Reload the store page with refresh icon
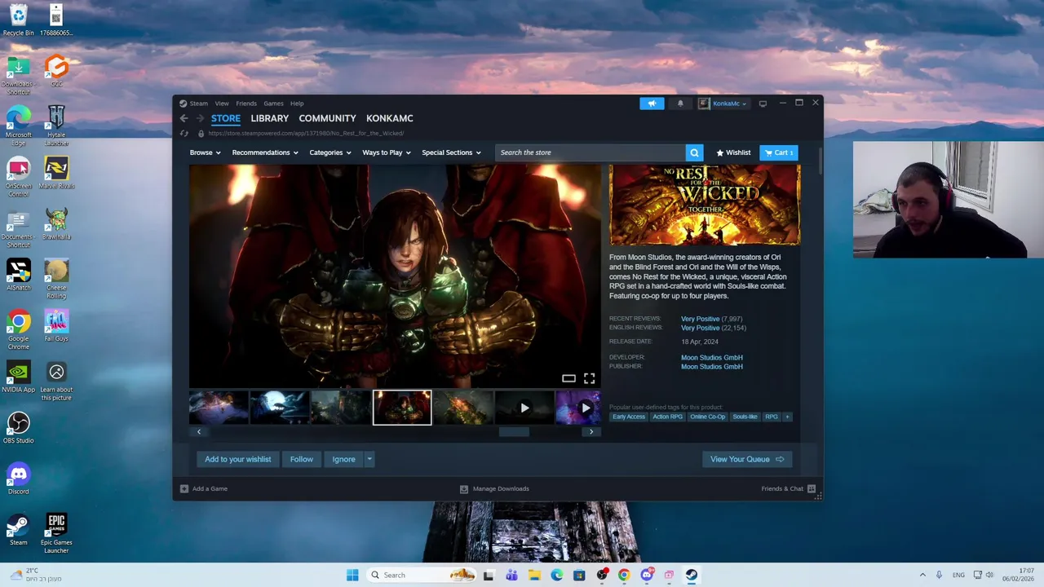This screenshot has height=587, width=1044. pyautogui.click(x=184, y=133)
